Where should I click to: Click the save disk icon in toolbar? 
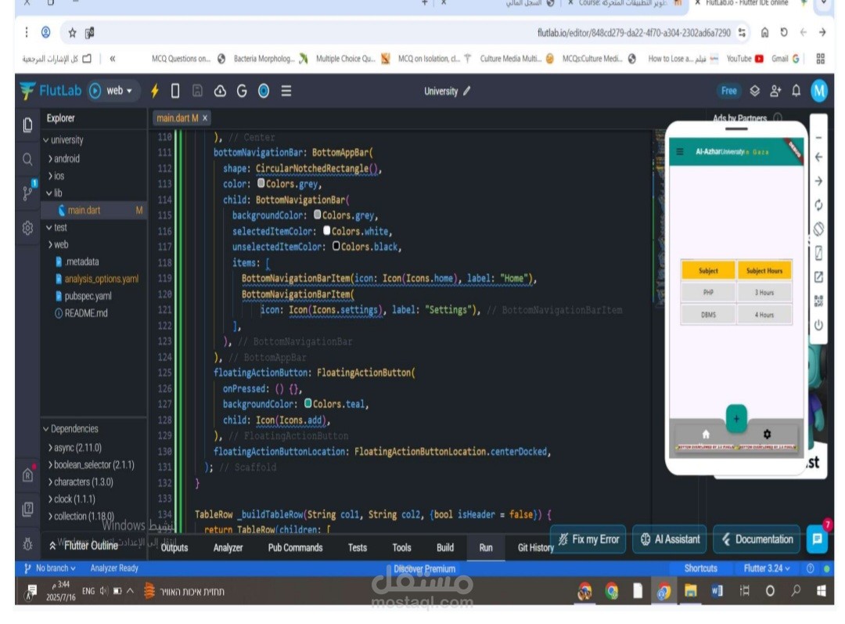click(197, 91)
